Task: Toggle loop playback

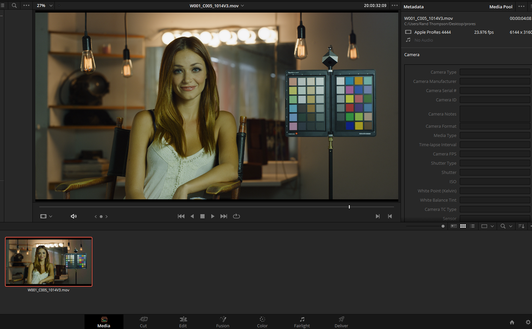Action: click(236, 216)
